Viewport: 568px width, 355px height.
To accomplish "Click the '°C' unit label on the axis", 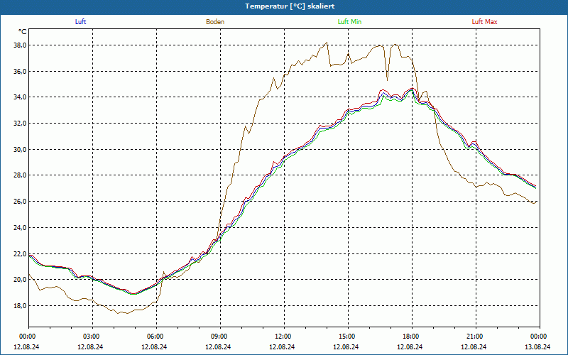I will coord(23,32).
